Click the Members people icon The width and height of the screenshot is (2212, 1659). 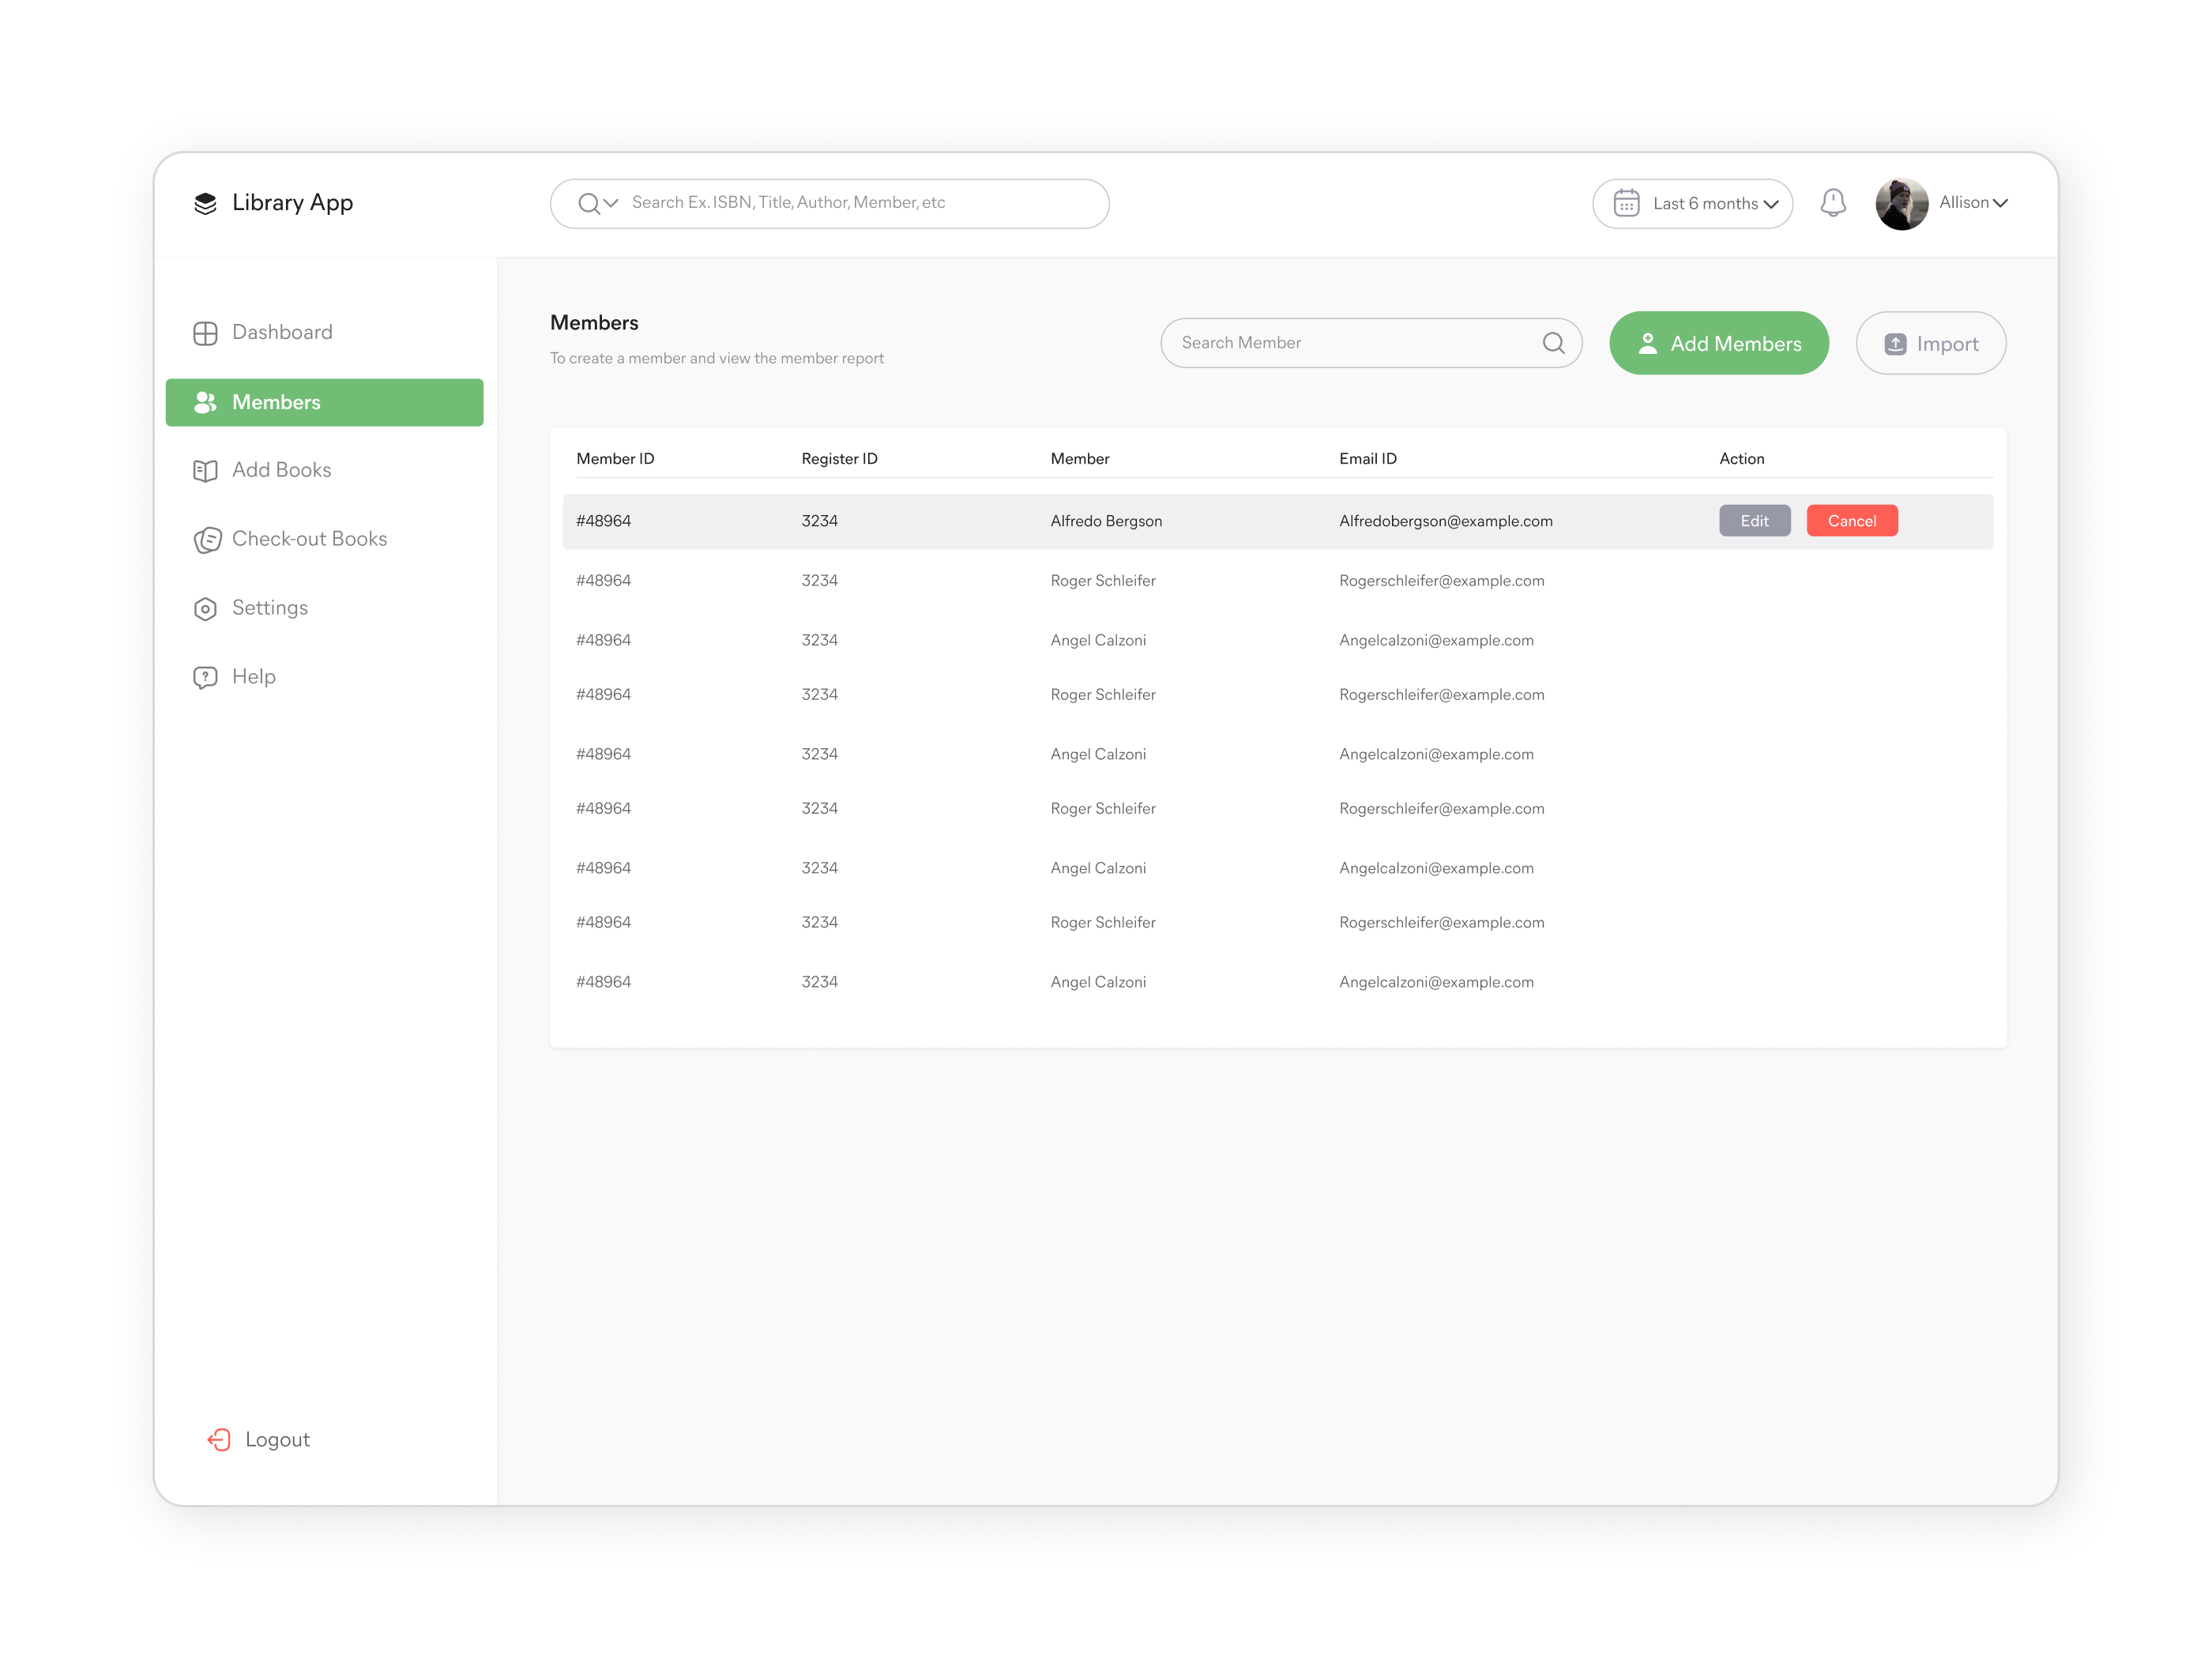coord(205,402)
